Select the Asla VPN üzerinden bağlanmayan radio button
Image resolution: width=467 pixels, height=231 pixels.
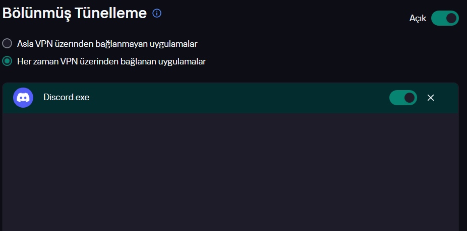point(8,44)
